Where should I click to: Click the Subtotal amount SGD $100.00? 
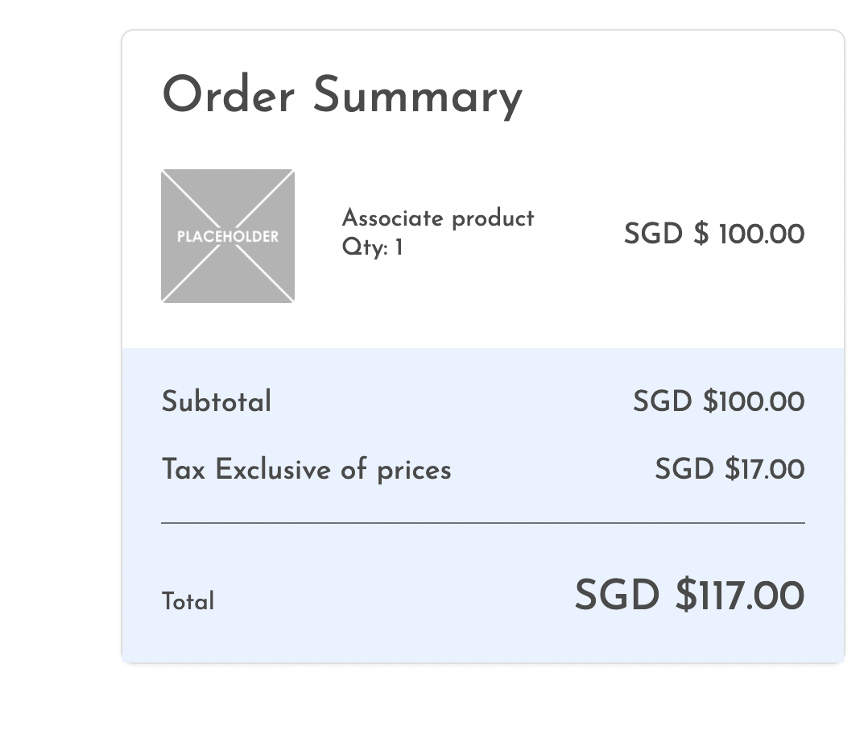coord(718,401)
